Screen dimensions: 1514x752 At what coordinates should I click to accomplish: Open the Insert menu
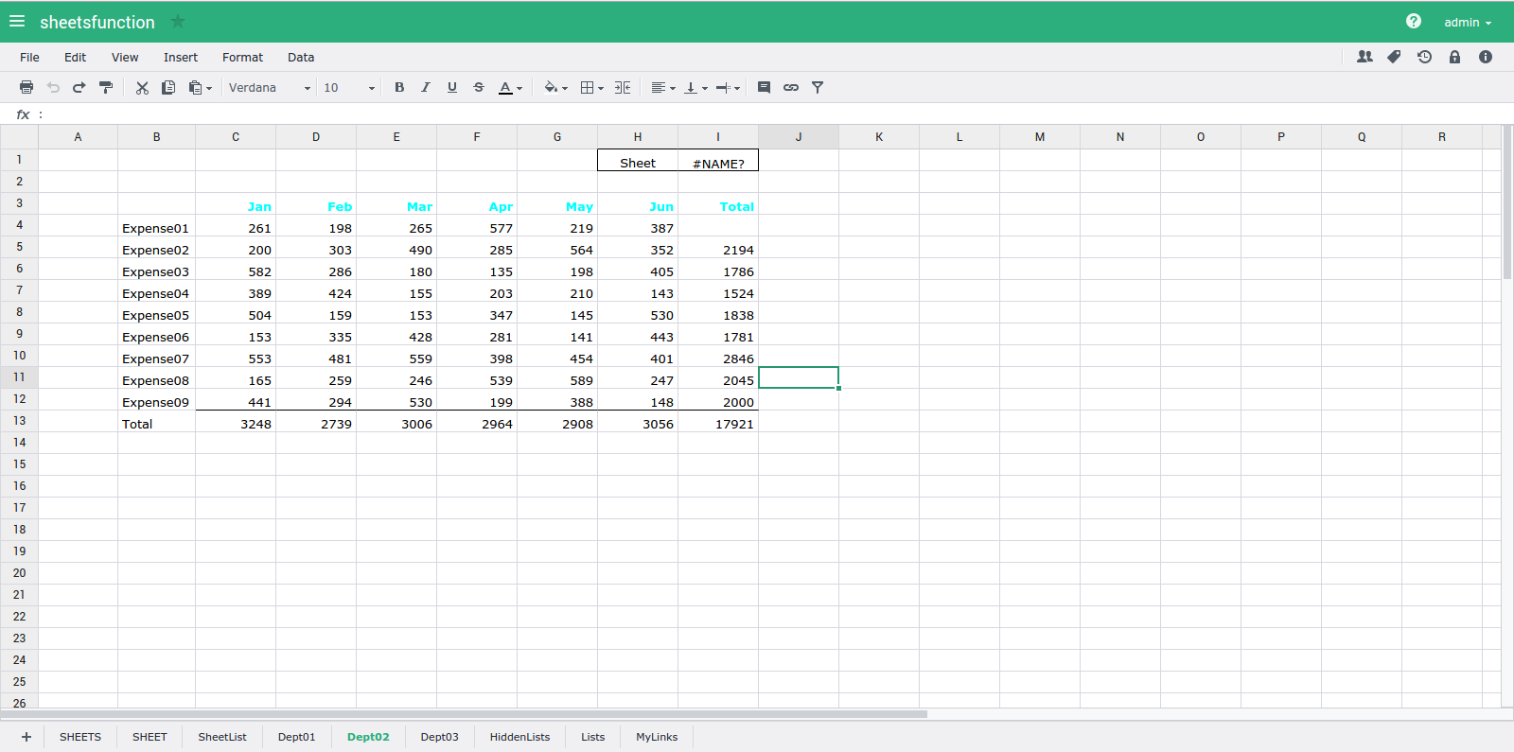(x=181, y=57)
